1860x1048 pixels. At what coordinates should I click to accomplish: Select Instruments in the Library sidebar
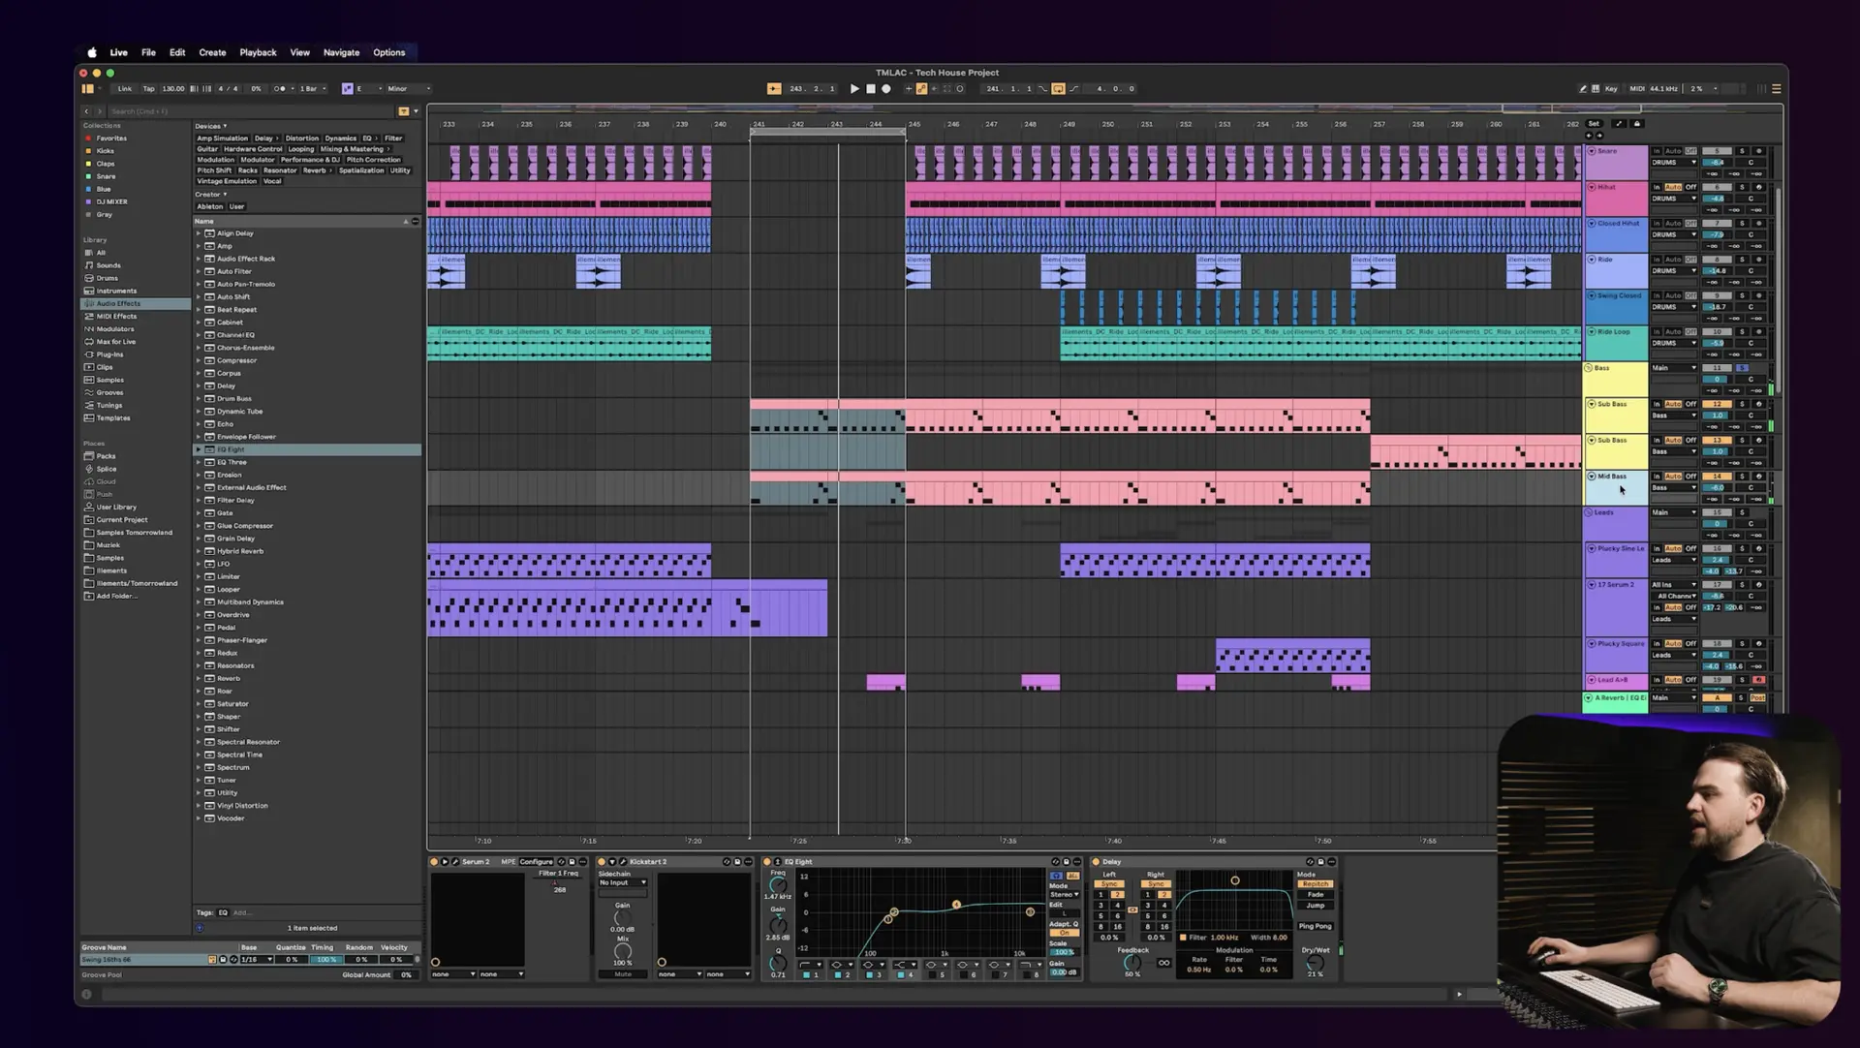116,291
